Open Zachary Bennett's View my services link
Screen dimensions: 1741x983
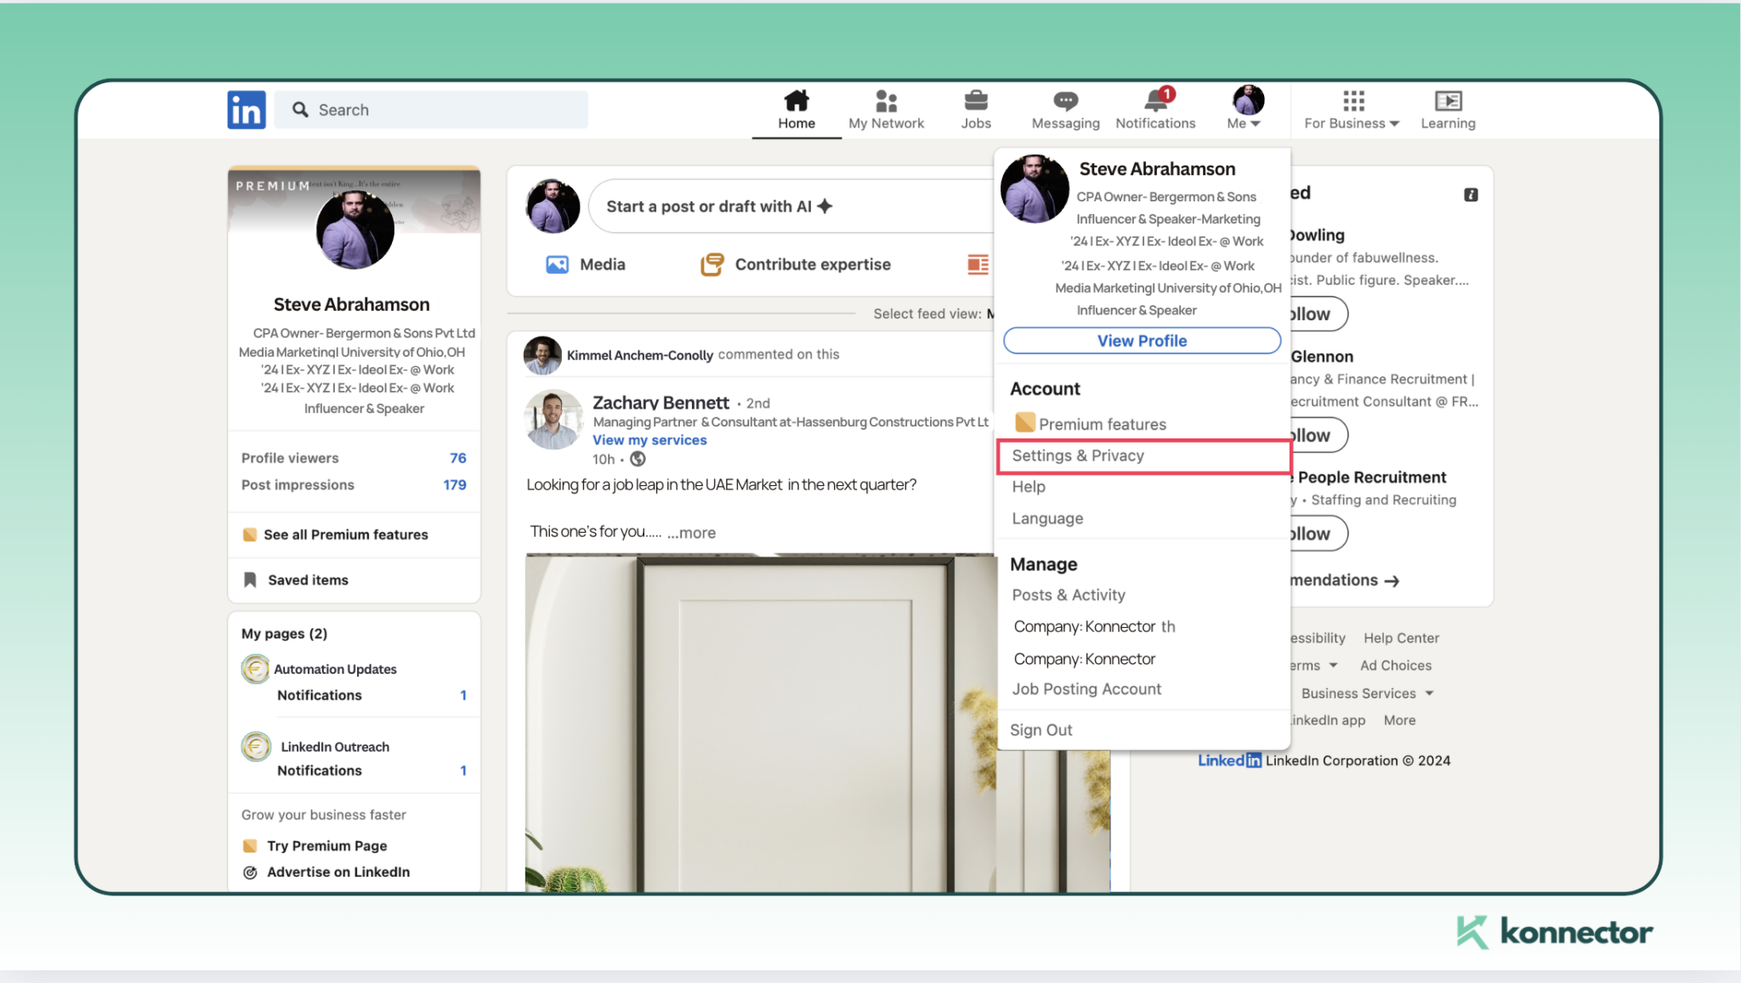coord(649,439)
